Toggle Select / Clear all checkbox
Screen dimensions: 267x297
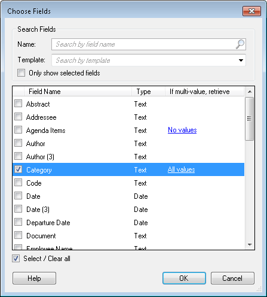pos(16,259)
